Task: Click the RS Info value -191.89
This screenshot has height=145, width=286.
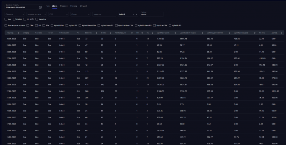Action: click(262, 59)
